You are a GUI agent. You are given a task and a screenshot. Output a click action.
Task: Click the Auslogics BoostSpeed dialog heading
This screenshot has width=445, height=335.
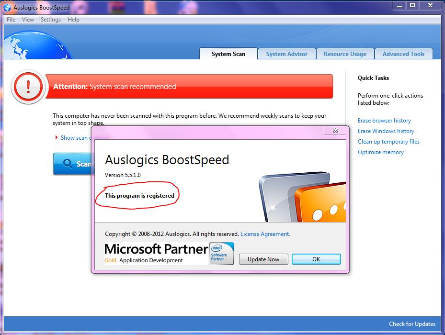tap(167, 160)
